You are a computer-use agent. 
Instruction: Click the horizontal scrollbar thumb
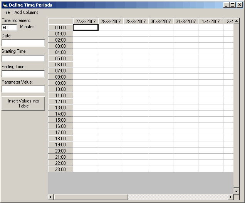91,197
